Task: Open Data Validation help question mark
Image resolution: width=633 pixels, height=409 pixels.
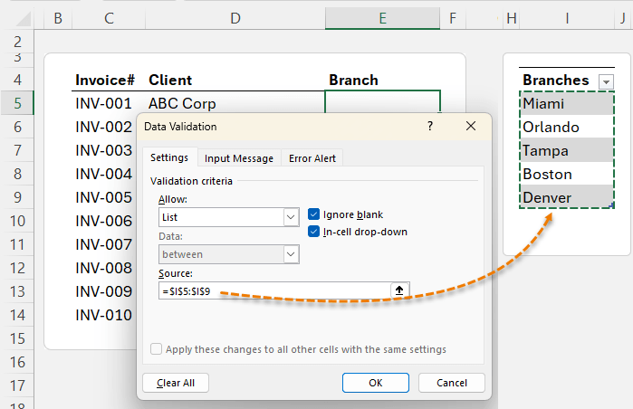Action: [430, 127]
